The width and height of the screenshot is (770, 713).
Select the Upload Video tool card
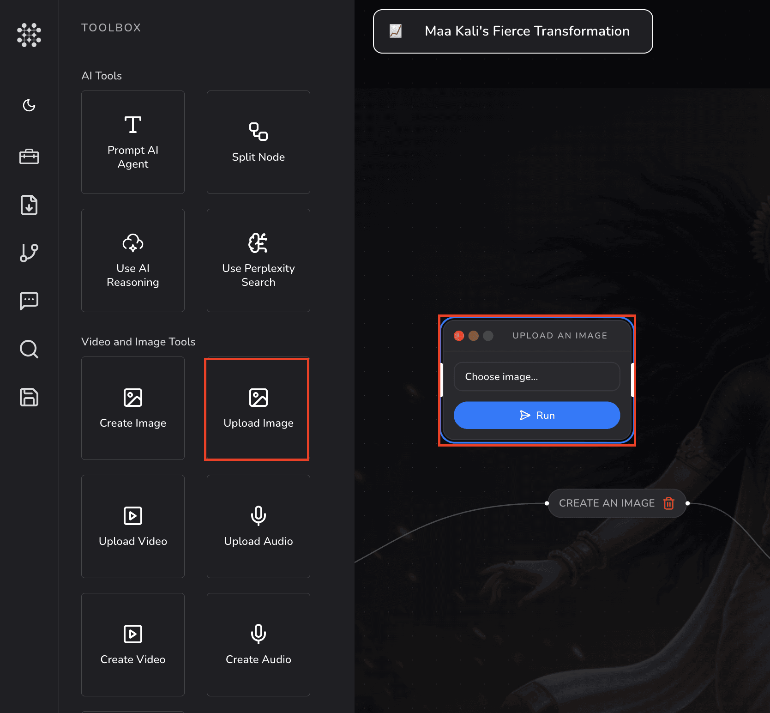(133, 526)
